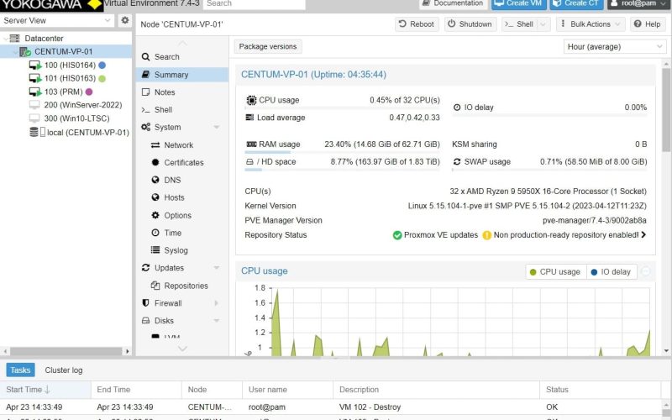
Task: Click the Disks drive icon
Action: click(x=145, y=321)
